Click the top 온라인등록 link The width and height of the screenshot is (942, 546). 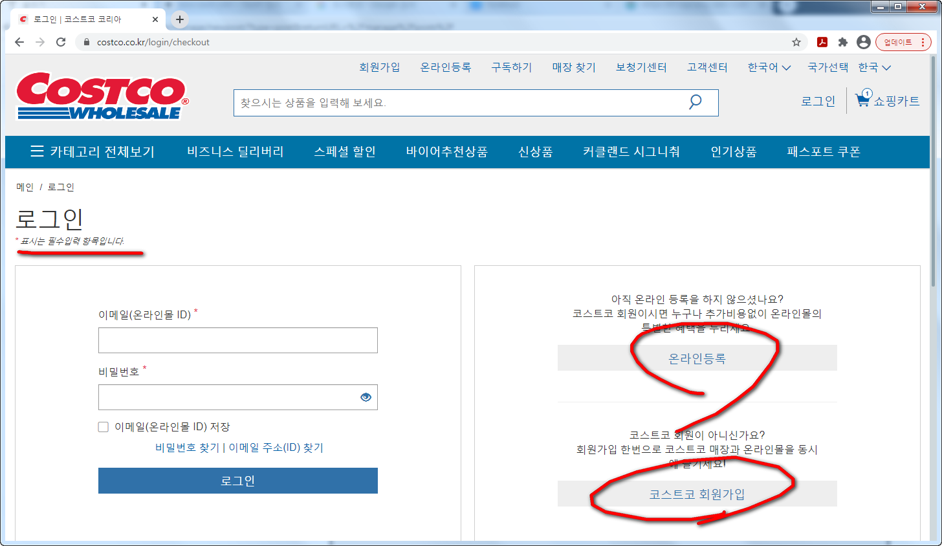(446, 67)
